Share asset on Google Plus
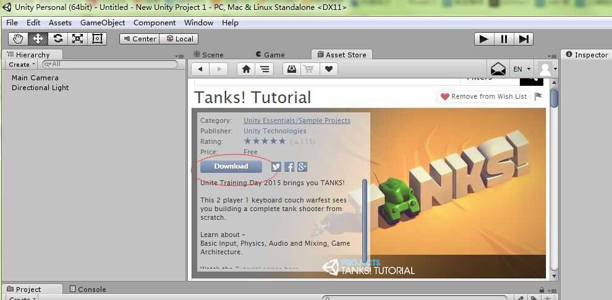The width and height of the screenshot is (612, 300). 302,167
